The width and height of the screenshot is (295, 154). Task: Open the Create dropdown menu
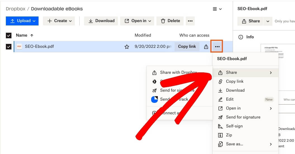click(59, 21)
